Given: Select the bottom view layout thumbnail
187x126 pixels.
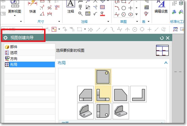Looking at the screenshot, I should point(103,111).
